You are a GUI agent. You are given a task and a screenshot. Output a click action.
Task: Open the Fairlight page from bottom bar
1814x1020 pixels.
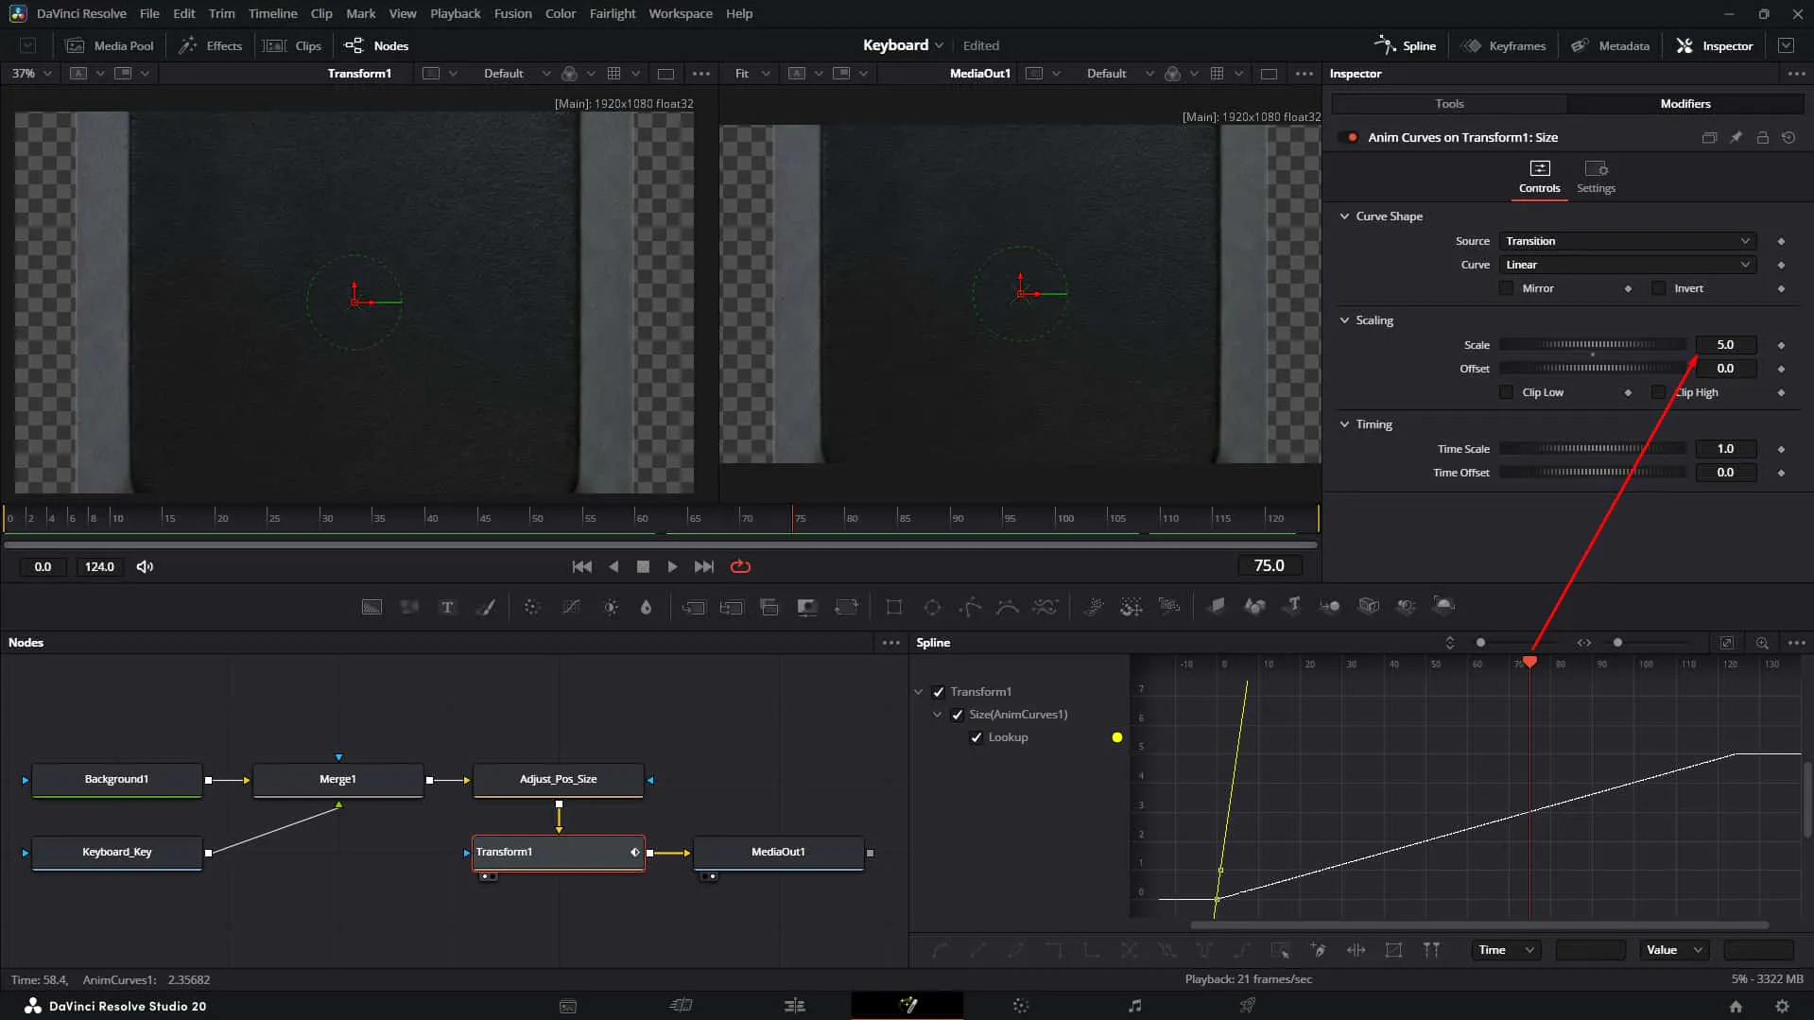1134,1006
